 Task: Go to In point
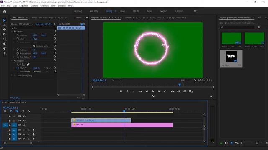pos(141,92)
